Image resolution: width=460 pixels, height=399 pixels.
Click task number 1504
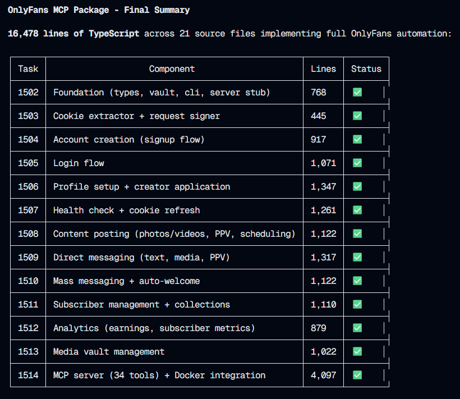(x=28, y=139)
